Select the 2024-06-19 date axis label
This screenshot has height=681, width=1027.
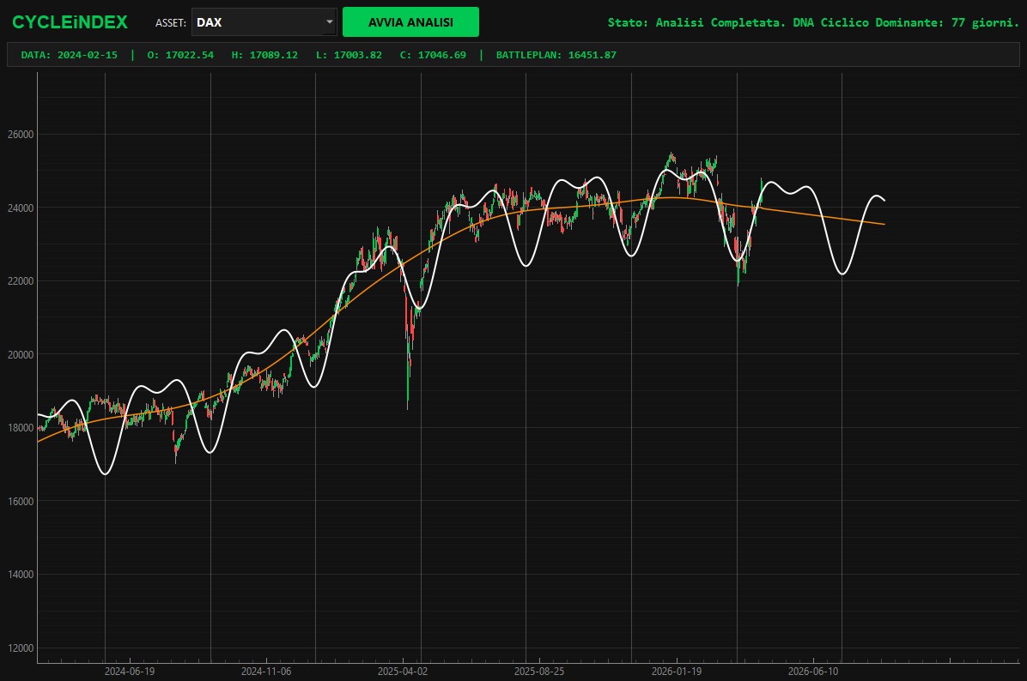[130, 672]
